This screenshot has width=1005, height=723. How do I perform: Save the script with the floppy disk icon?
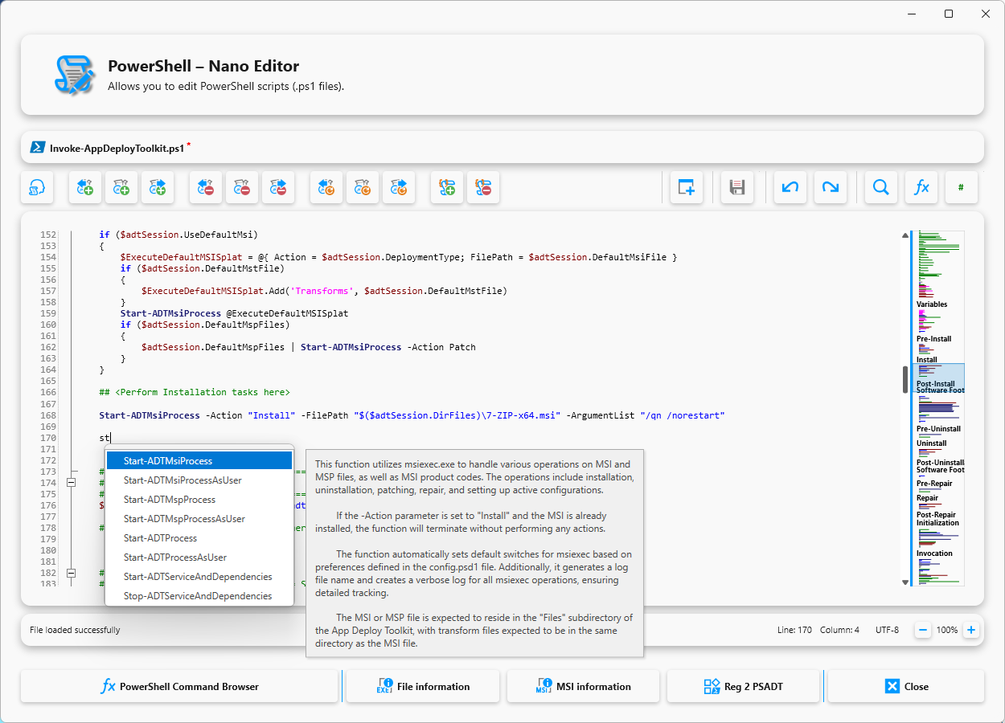(736, 187)
